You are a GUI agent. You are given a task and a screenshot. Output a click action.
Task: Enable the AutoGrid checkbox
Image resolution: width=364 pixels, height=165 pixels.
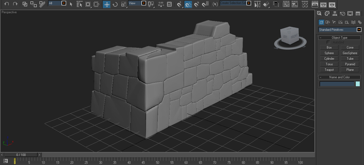pyautogui.click(x=328, y=42)
